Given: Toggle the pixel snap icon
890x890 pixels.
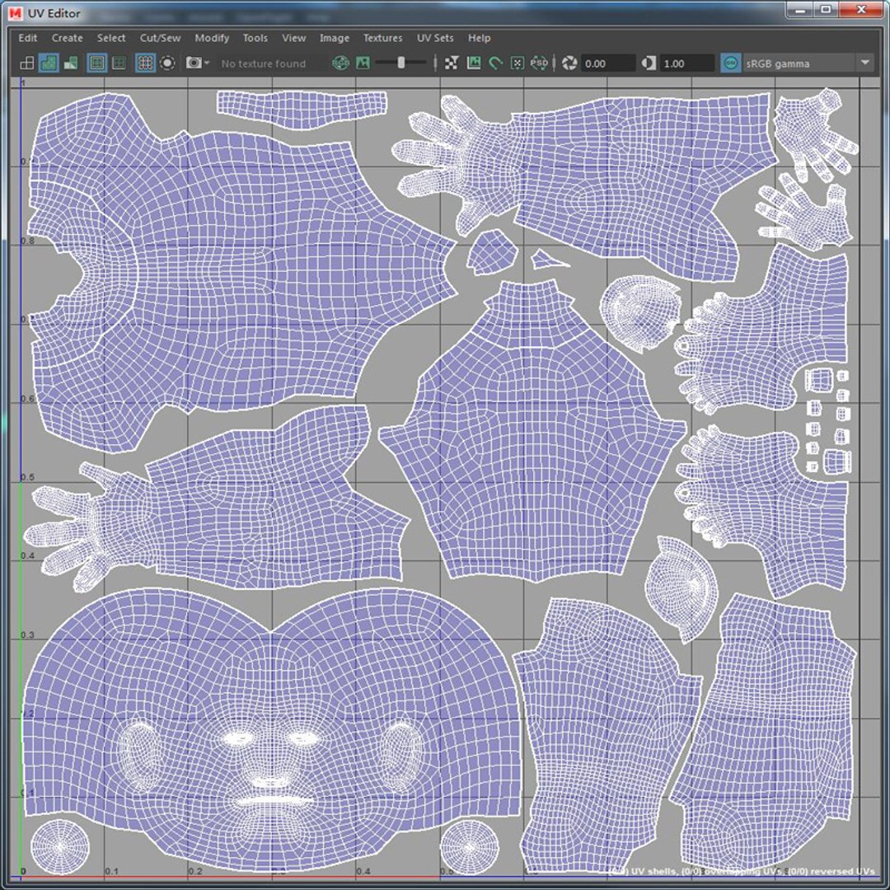Looking at the screenshot, I should 517,63.
